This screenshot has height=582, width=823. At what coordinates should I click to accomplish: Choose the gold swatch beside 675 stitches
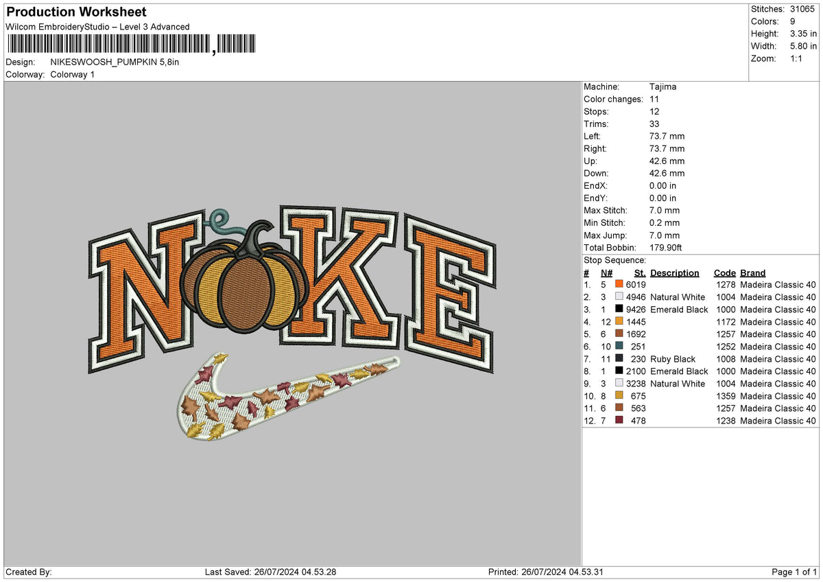point(619,396)
